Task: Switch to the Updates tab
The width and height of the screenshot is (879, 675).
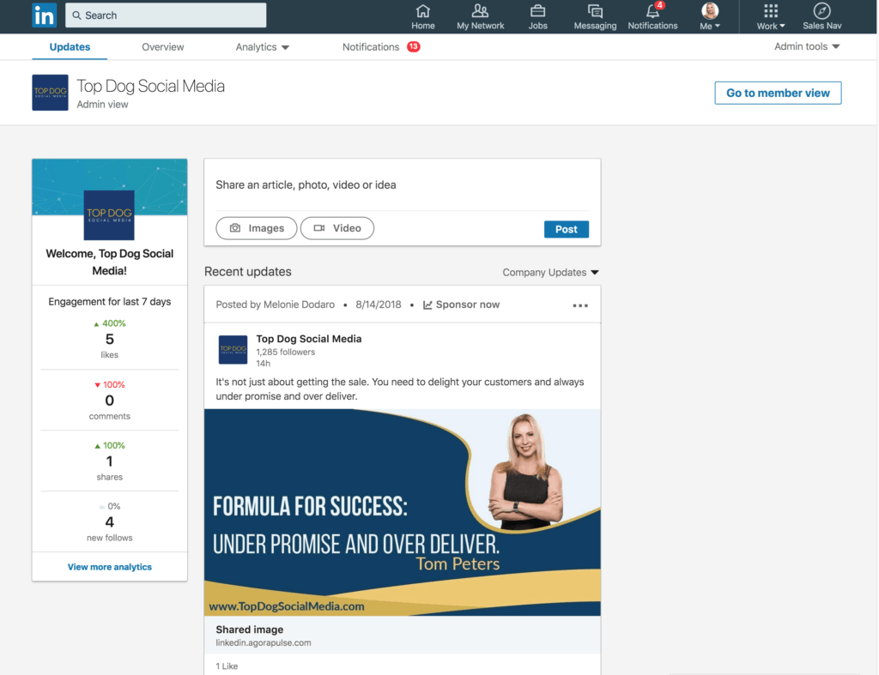Action: [70, 47]
